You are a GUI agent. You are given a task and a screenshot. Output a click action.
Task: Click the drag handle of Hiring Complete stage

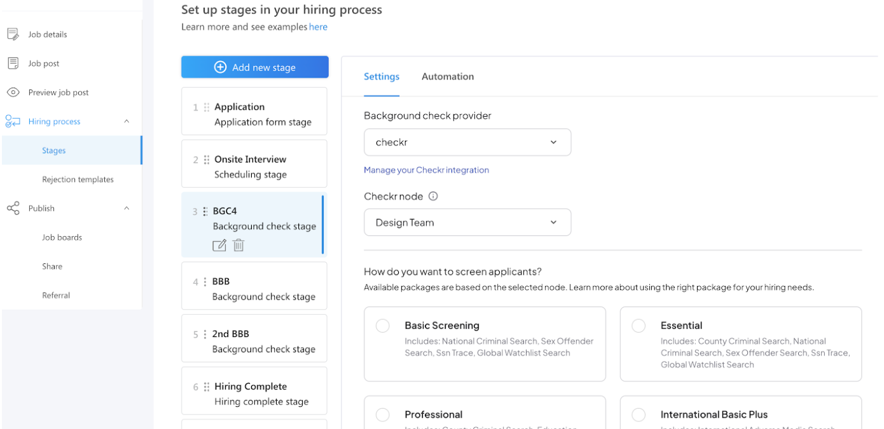(x=207, y=387)
